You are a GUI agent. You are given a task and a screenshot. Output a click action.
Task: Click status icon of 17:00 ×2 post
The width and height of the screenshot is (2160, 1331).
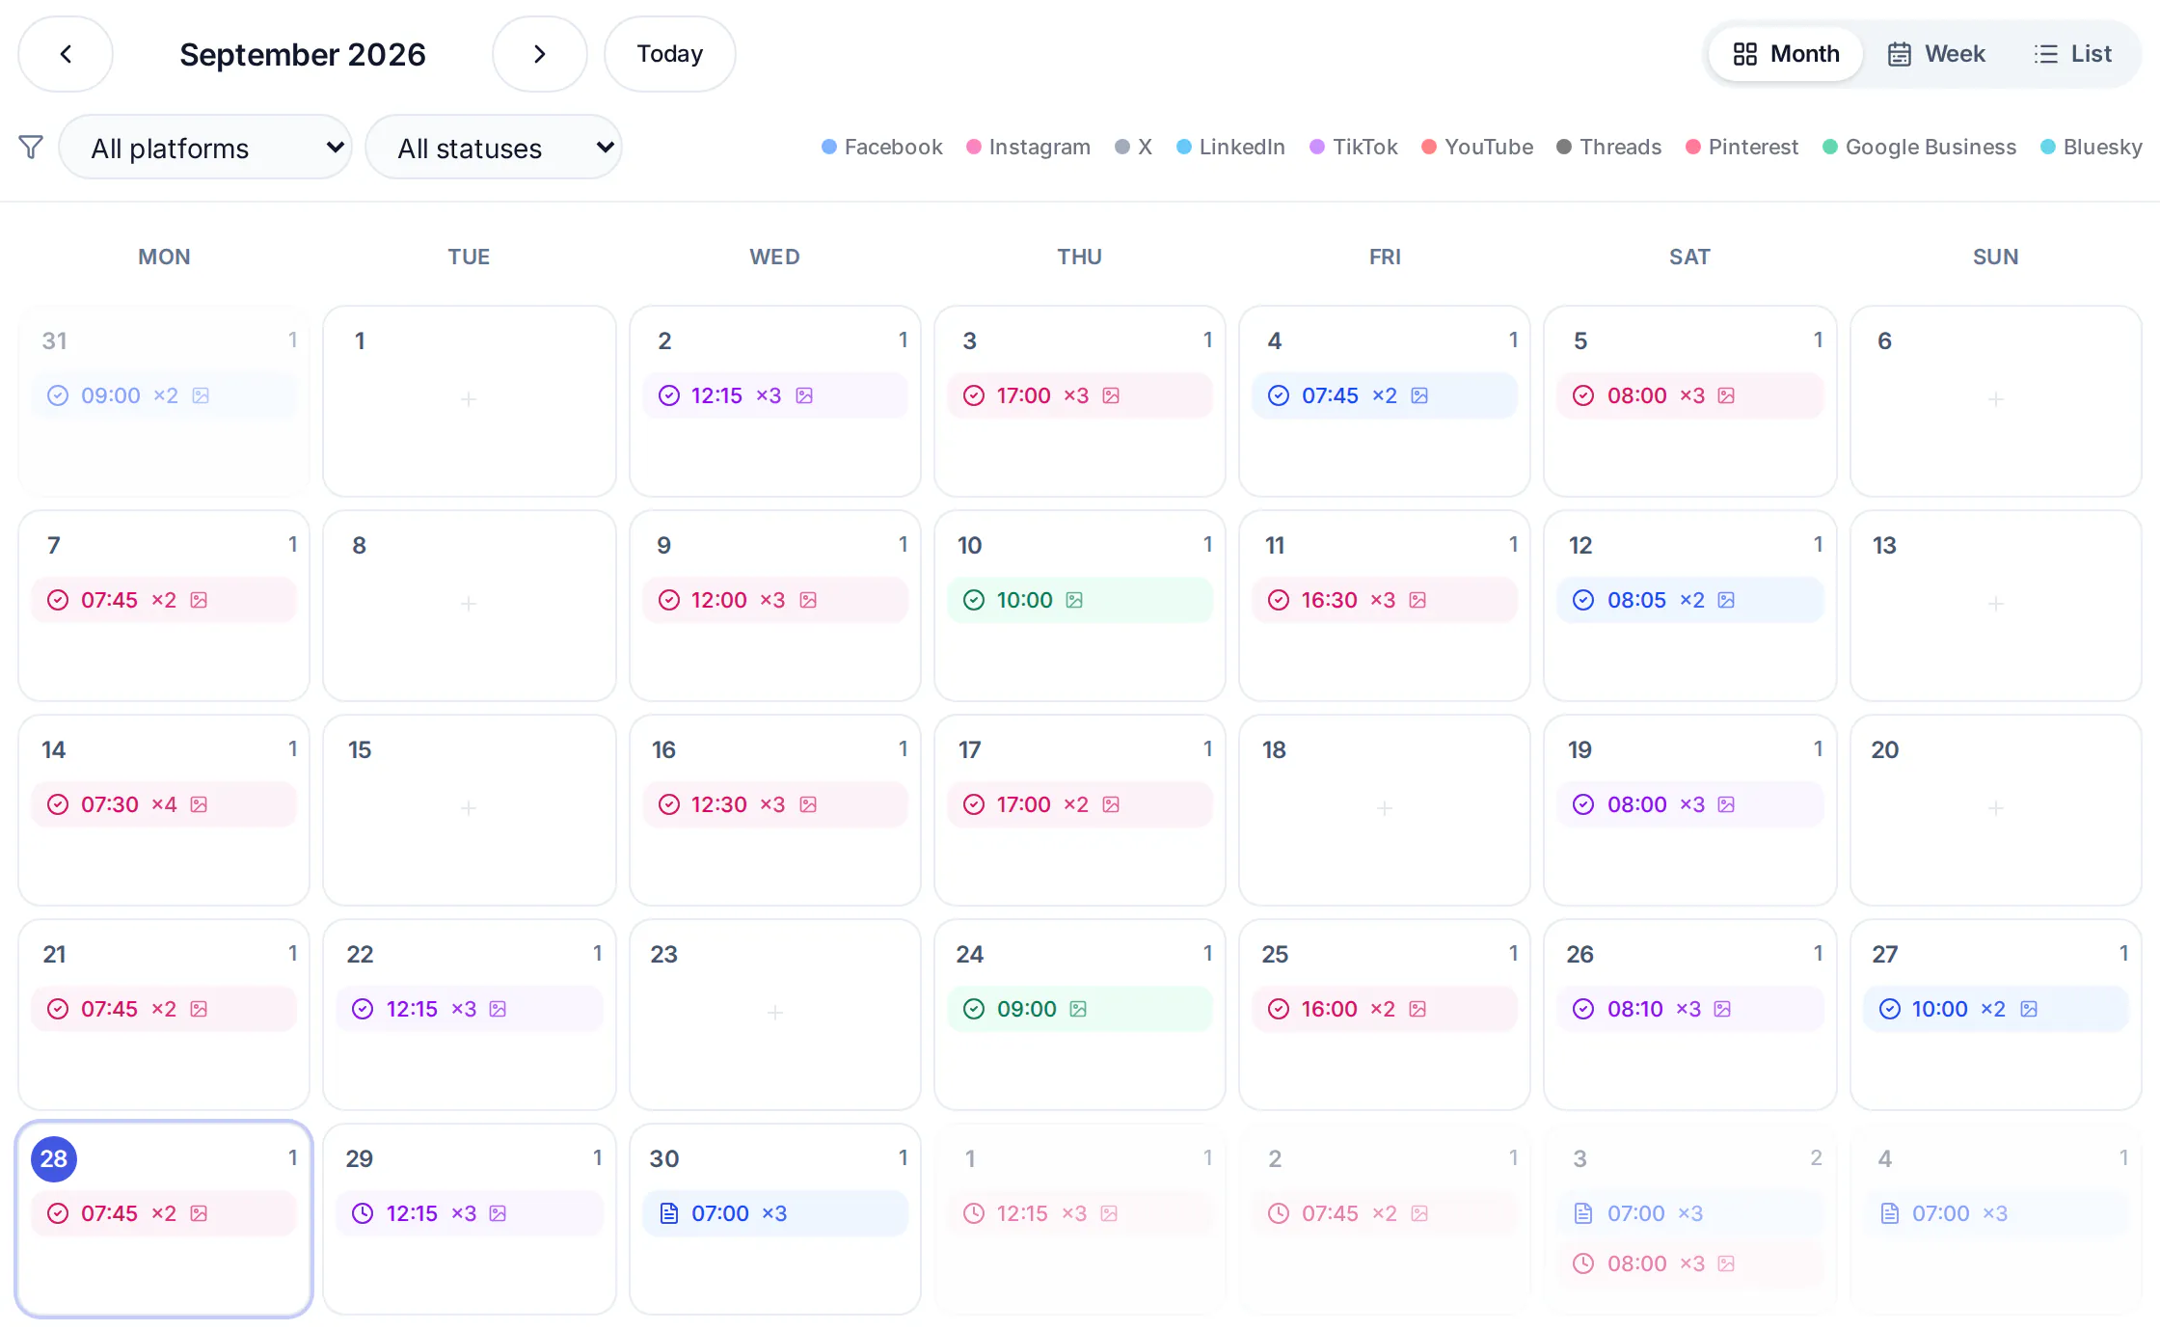pyautogui.click(x=974, y=804)
